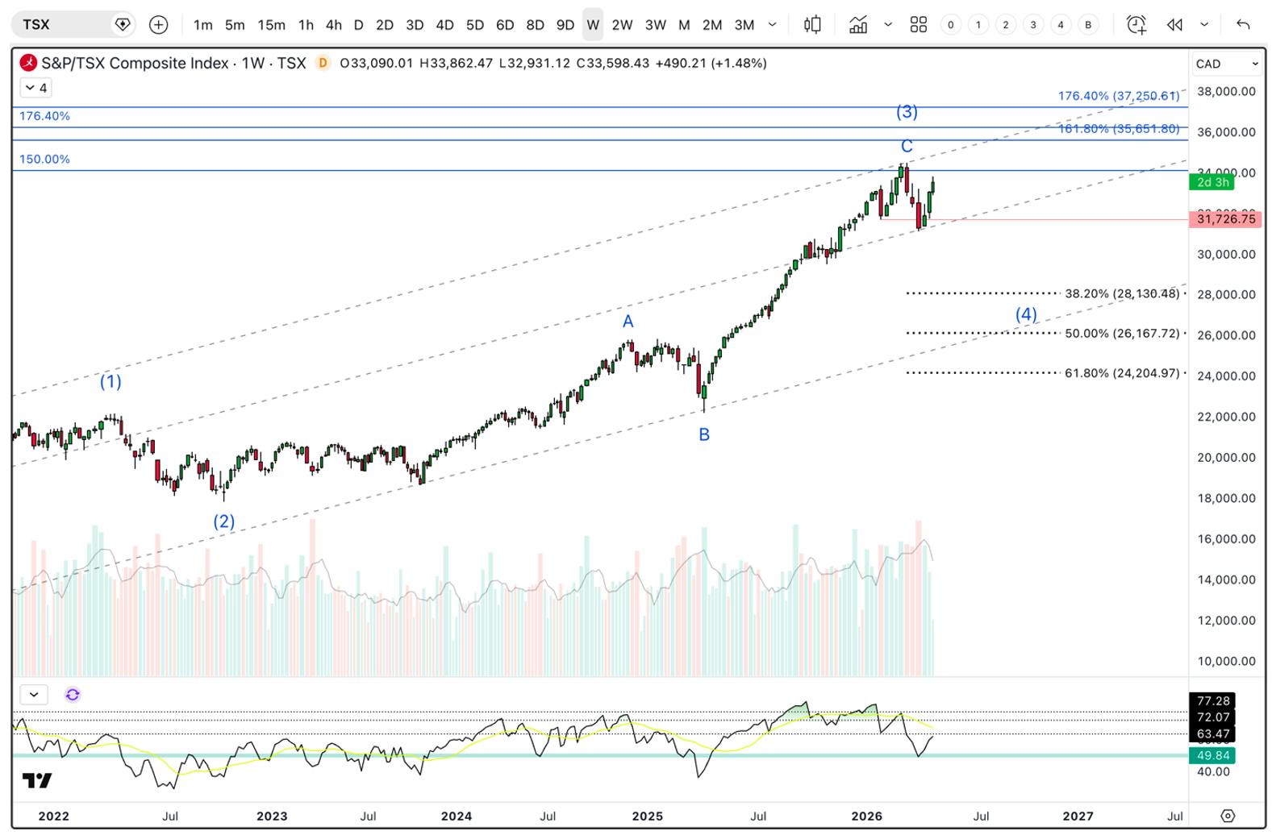The image size is (1276, 835).
Task: Load chart layout slot 3
Action: 1033,25
